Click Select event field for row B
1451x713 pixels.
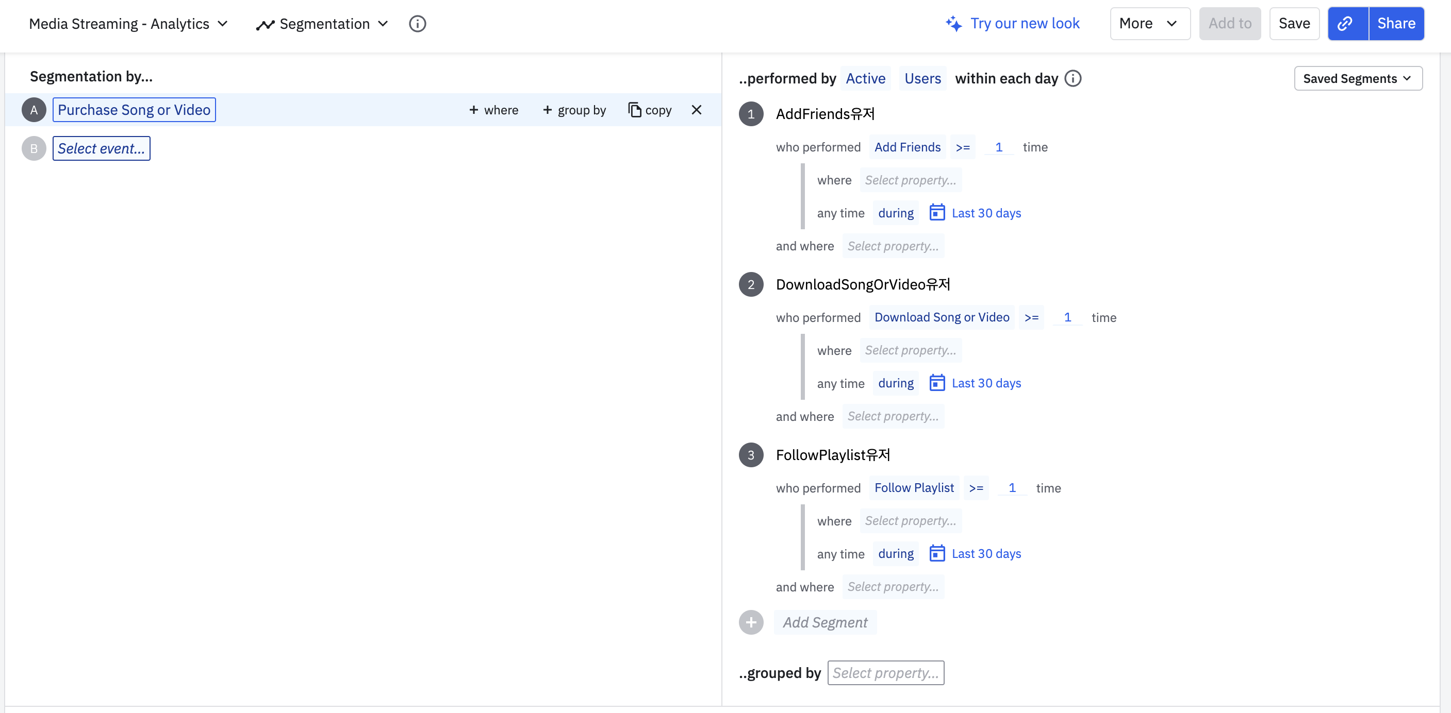(x=102, y=148)
